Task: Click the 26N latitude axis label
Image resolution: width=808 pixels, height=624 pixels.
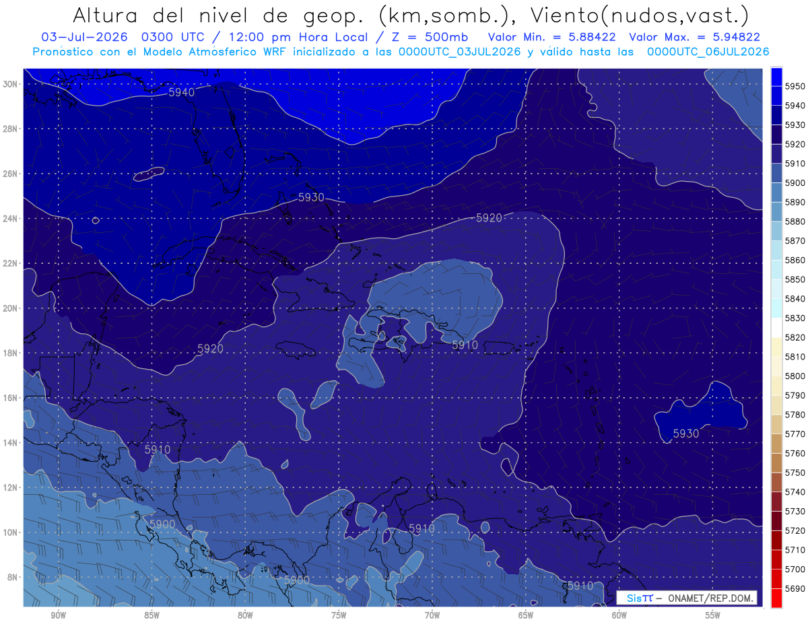Action: [x=10, y=174]
